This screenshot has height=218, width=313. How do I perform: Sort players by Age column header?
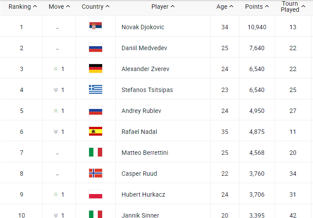point(225,7)
